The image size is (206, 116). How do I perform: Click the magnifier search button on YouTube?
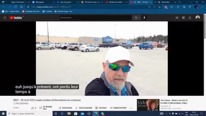pyautogui.click(x=136, y=18)
